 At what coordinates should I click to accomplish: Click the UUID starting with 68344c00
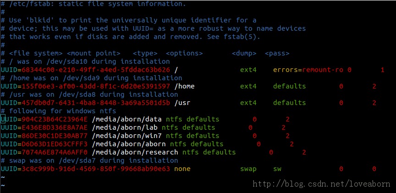[x=96, y=70]
